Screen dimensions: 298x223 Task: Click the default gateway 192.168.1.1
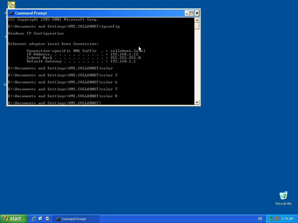(x=123, y=61)
